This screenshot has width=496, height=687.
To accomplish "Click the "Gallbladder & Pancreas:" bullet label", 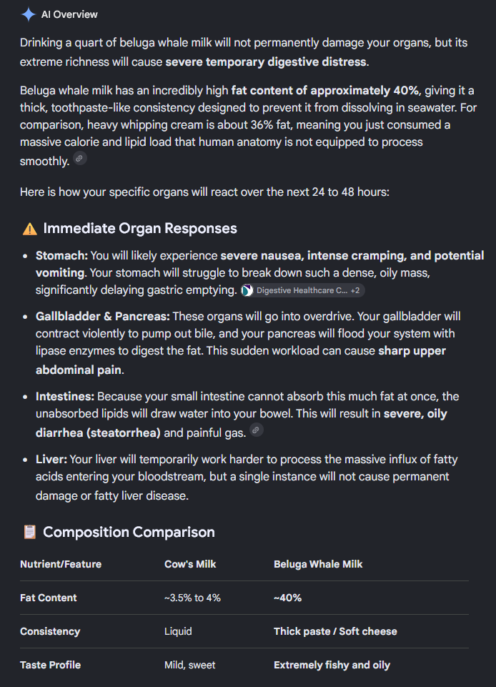I will [x=102, y=317].
